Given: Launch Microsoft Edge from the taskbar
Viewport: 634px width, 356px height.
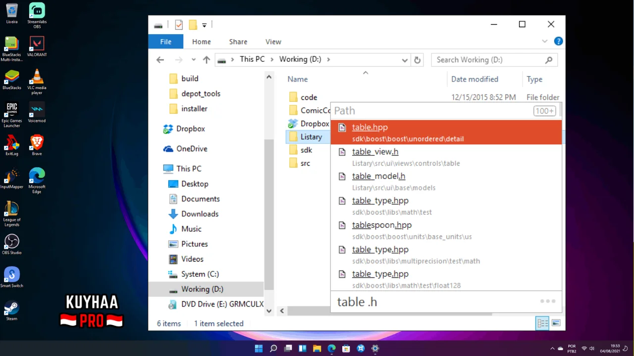Looking at the screenshot, I should pos(331,349).
